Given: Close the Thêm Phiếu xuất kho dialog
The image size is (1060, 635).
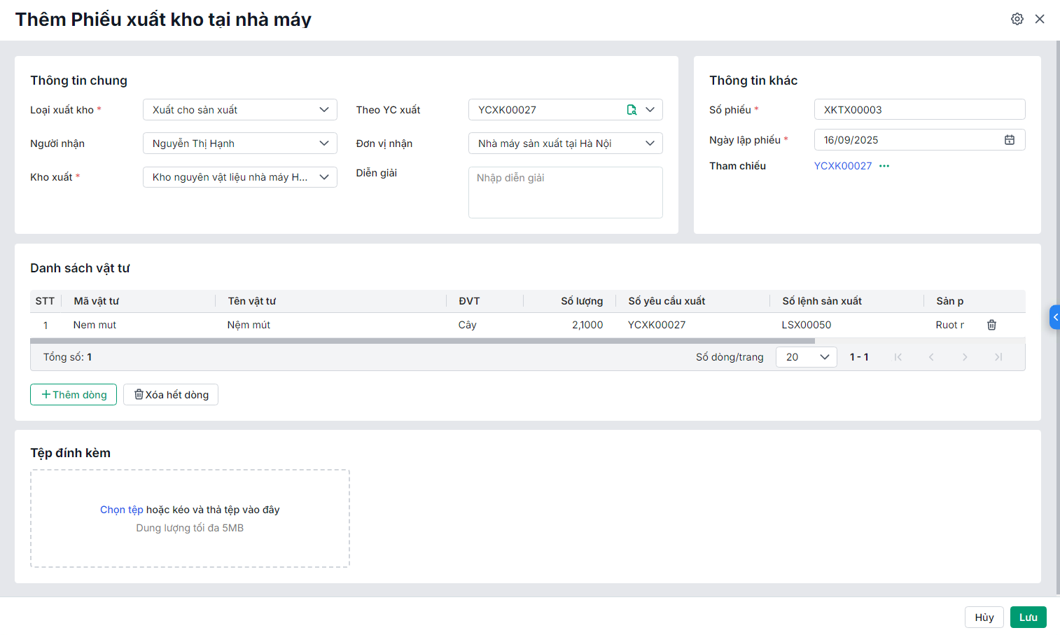Looking at the screenshot, I should tap(1040, 19).
